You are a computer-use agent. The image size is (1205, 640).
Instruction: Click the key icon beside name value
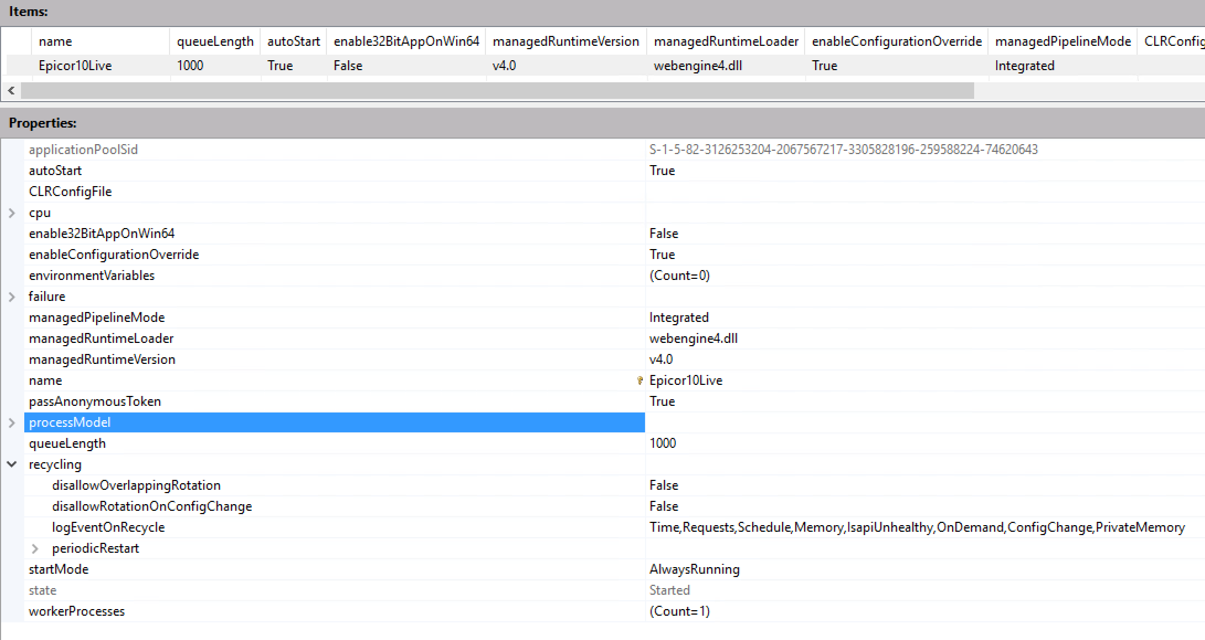point(640,380)
